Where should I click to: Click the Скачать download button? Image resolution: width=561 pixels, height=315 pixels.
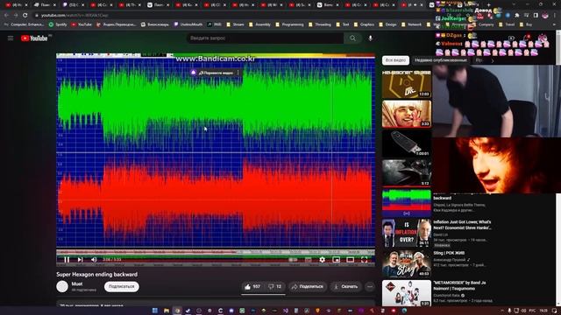pos(345,286)
